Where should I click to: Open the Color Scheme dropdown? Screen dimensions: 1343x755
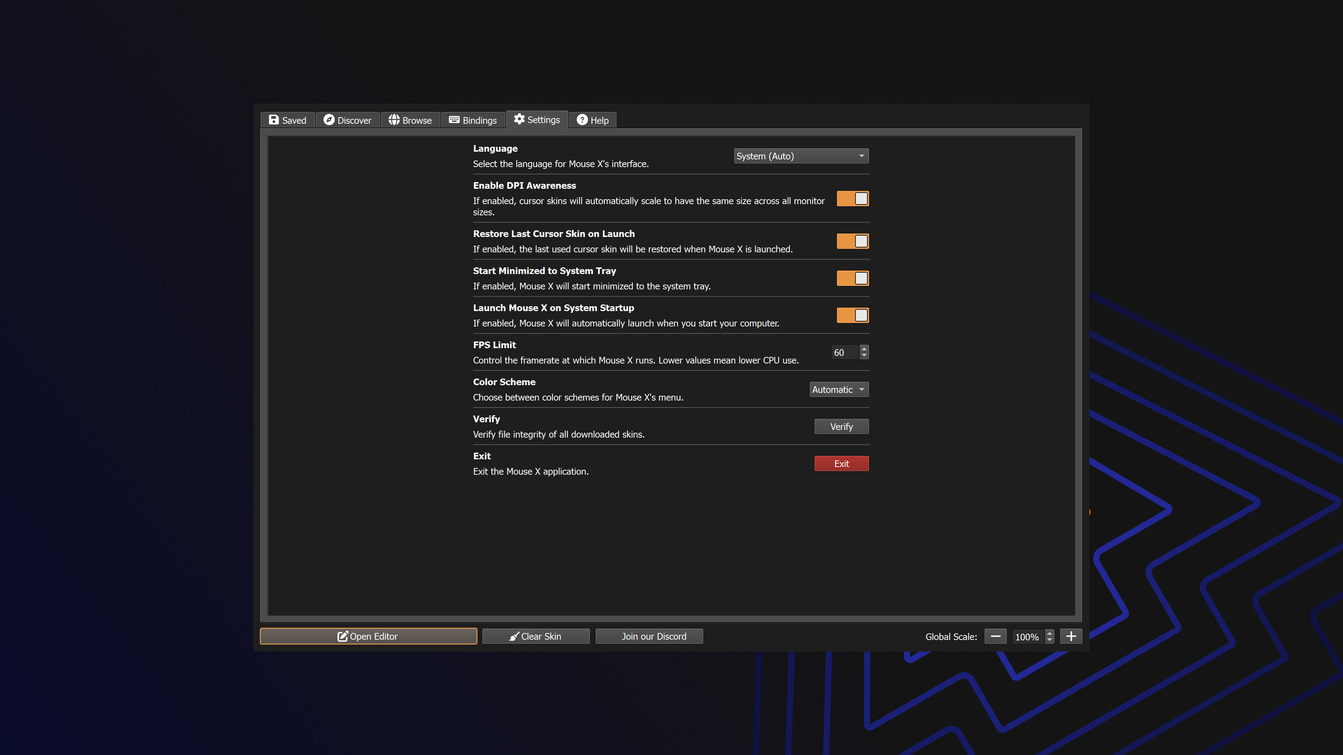click(x=839, y=390)
